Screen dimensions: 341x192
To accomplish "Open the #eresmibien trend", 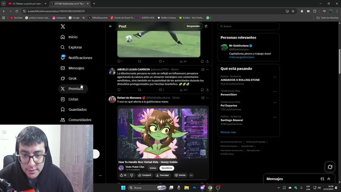I will click(229, 95).
